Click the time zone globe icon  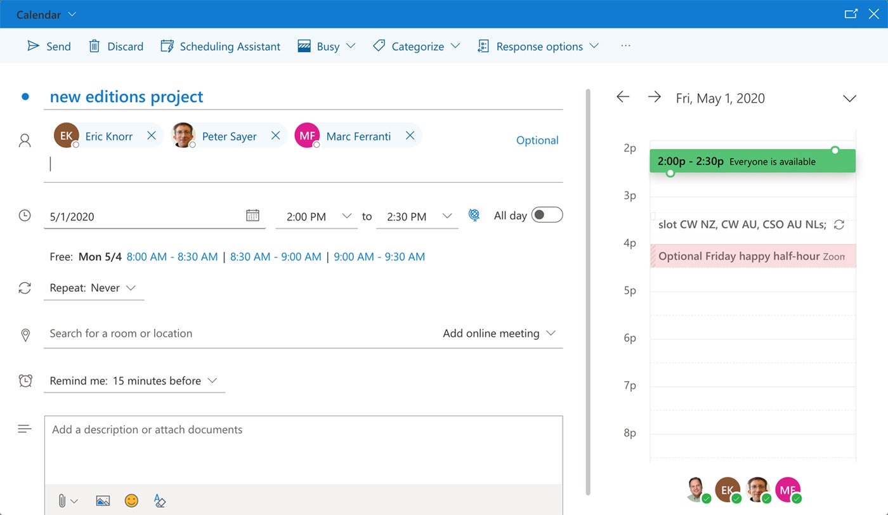pos(474,216)
